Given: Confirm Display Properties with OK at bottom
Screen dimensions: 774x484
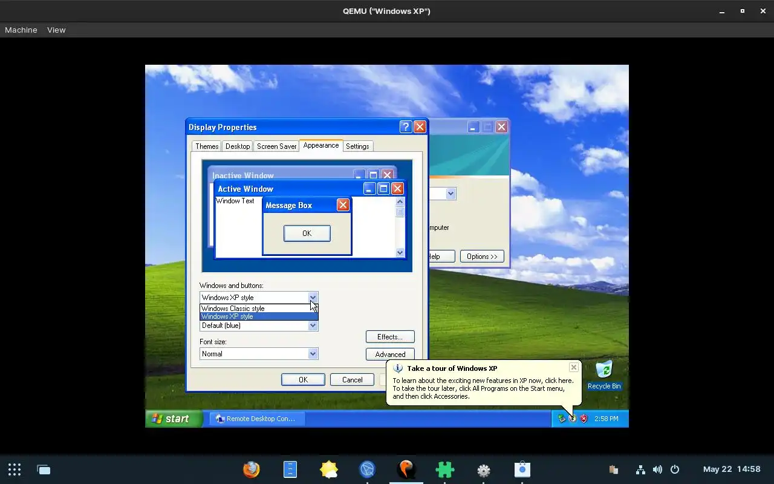Looking at the screenshot, I should point(303,380).
